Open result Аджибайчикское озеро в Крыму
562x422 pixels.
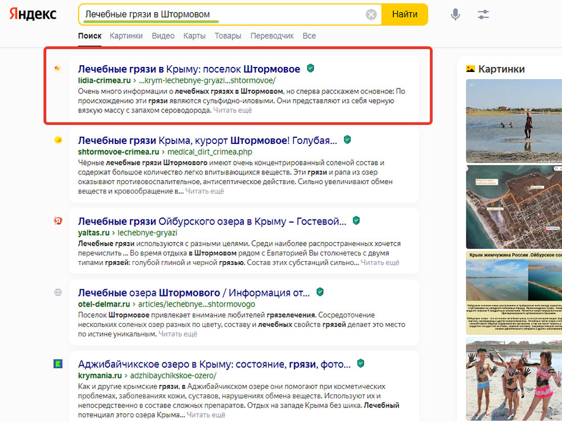click(x=214, y=364)
